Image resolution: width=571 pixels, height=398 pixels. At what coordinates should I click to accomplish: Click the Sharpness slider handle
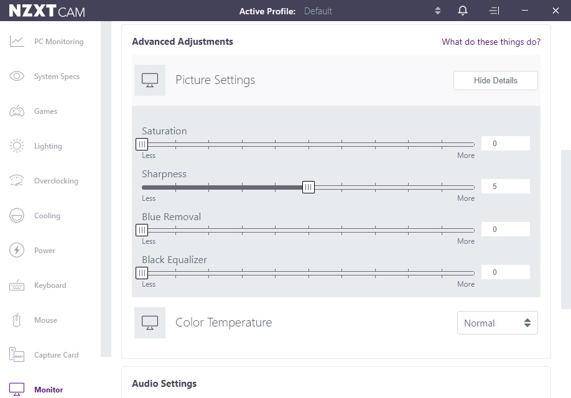point(308,187)
